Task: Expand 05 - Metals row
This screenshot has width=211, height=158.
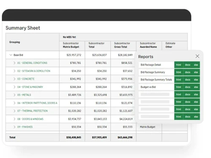Action: coord(14,95)
